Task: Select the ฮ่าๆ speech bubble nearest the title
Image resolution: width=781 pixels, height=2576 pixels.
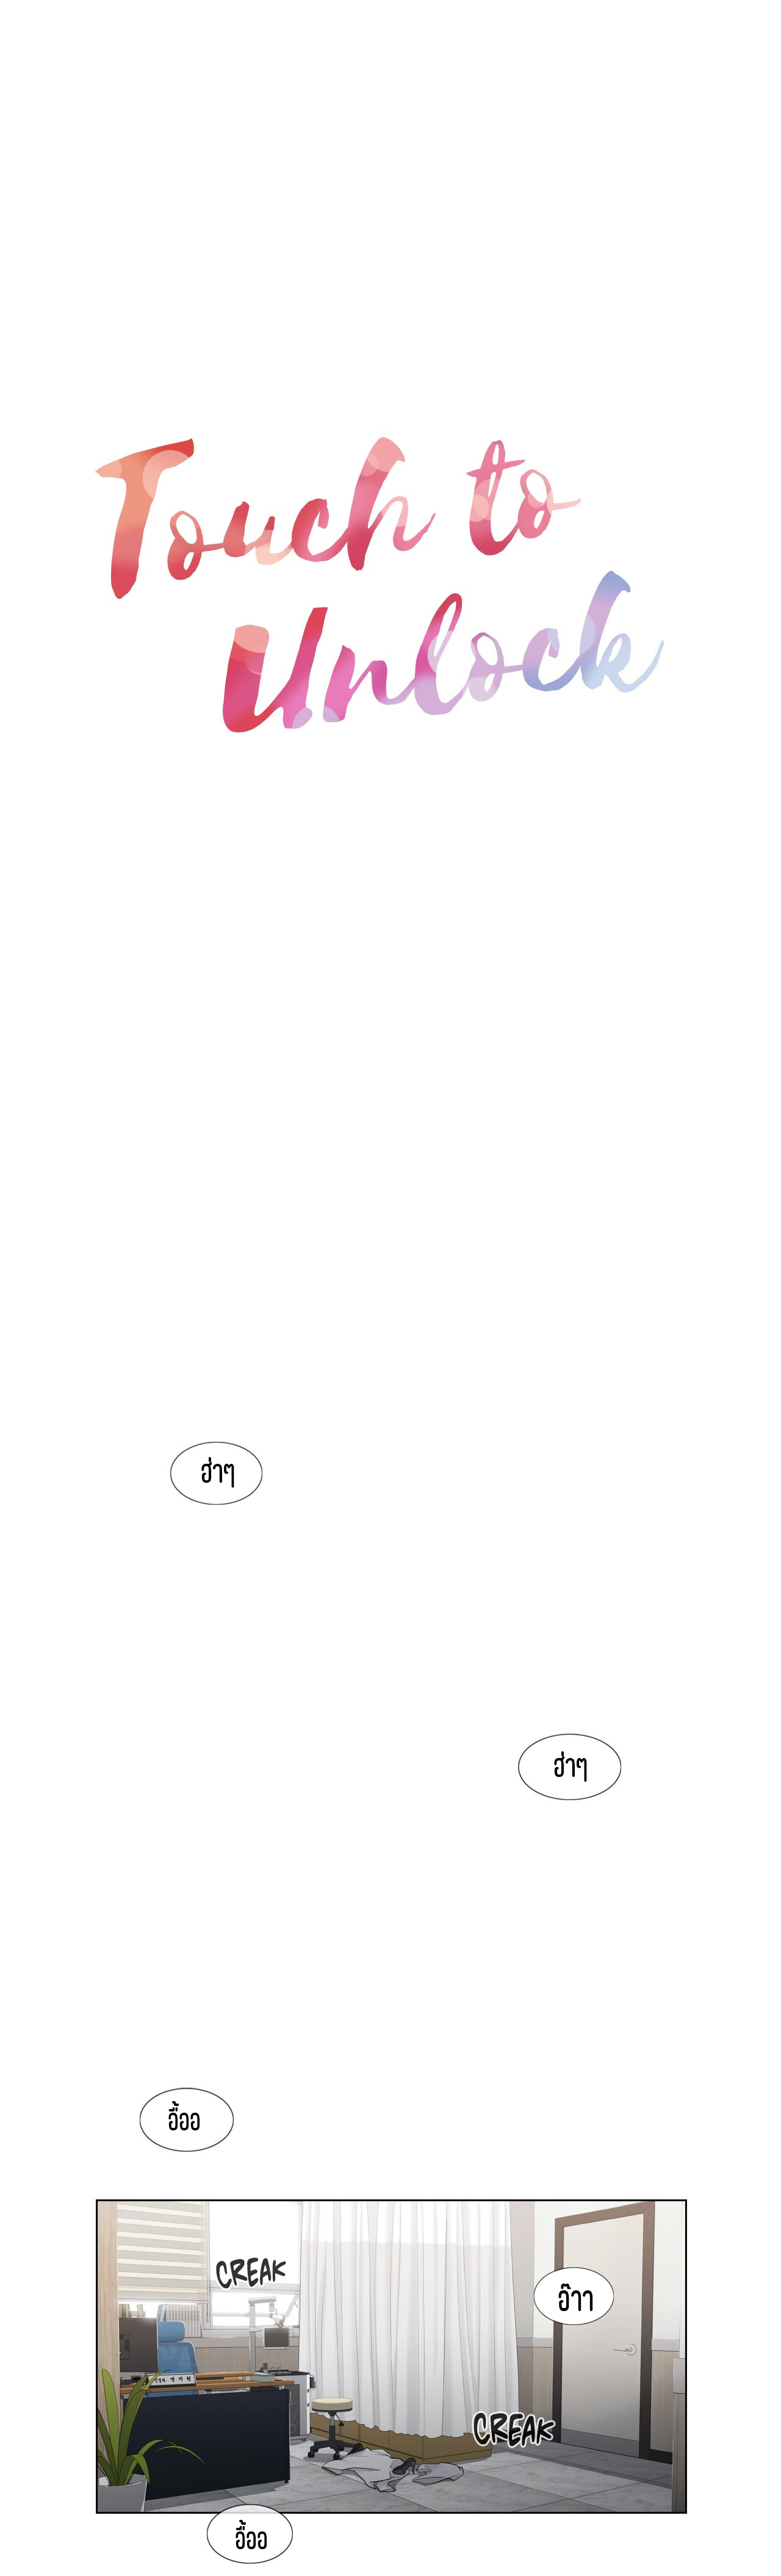Action: coord(216,1472)
